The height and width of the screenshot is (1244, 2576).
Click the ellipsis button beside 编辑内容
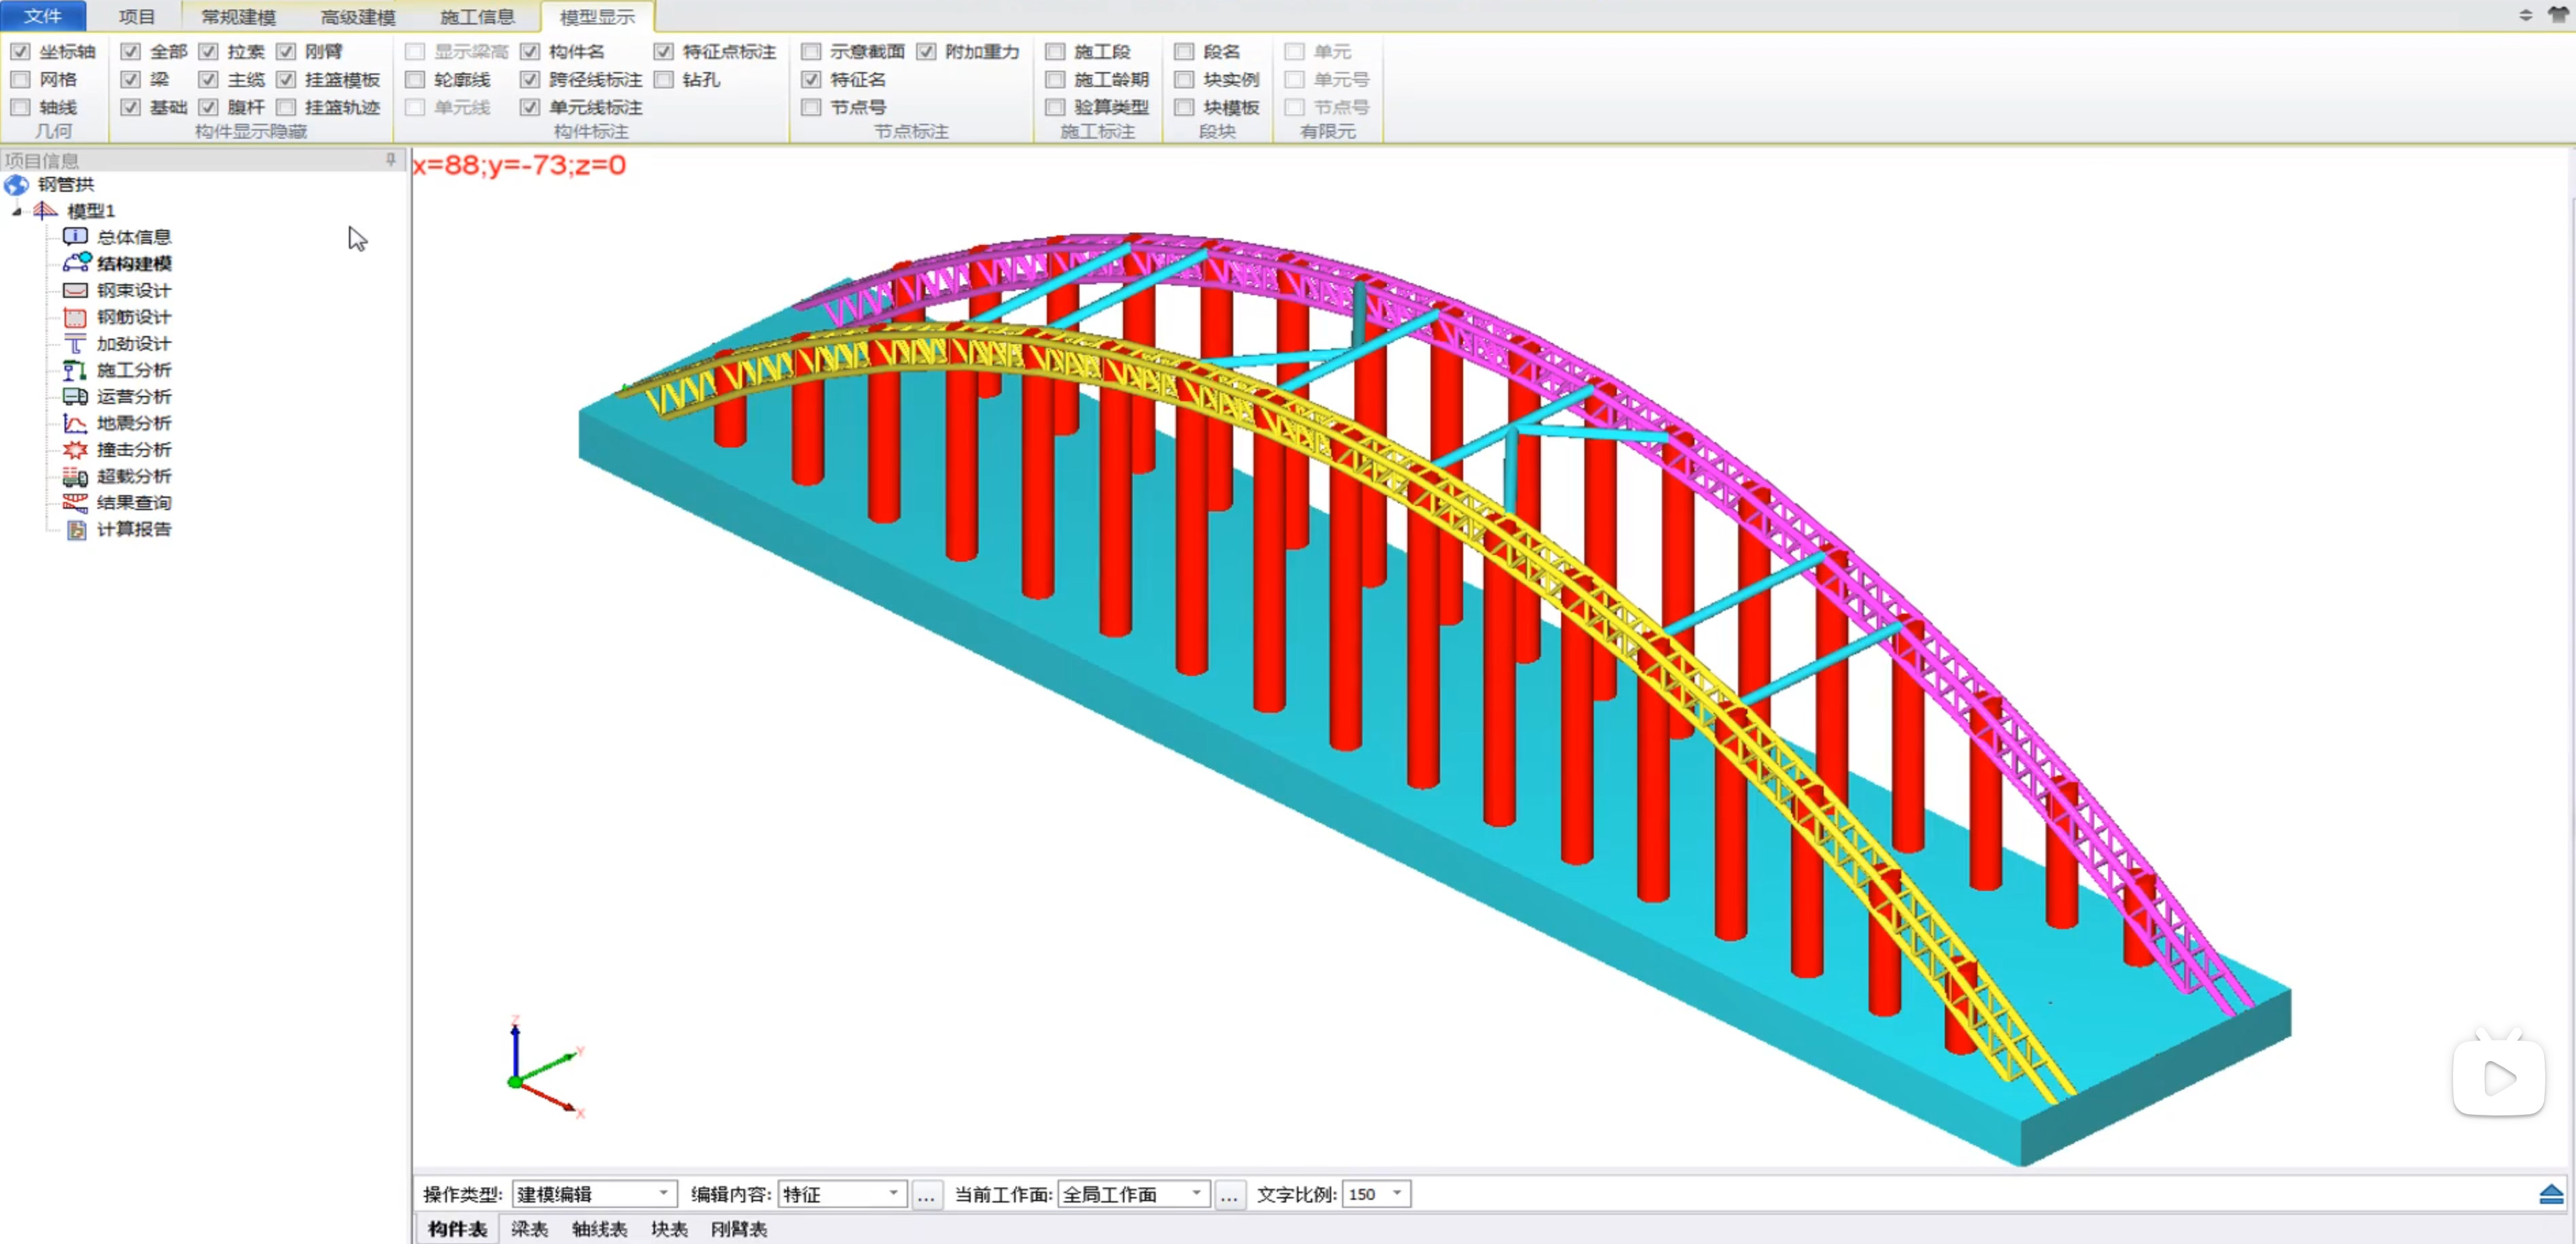(926, 1194)
